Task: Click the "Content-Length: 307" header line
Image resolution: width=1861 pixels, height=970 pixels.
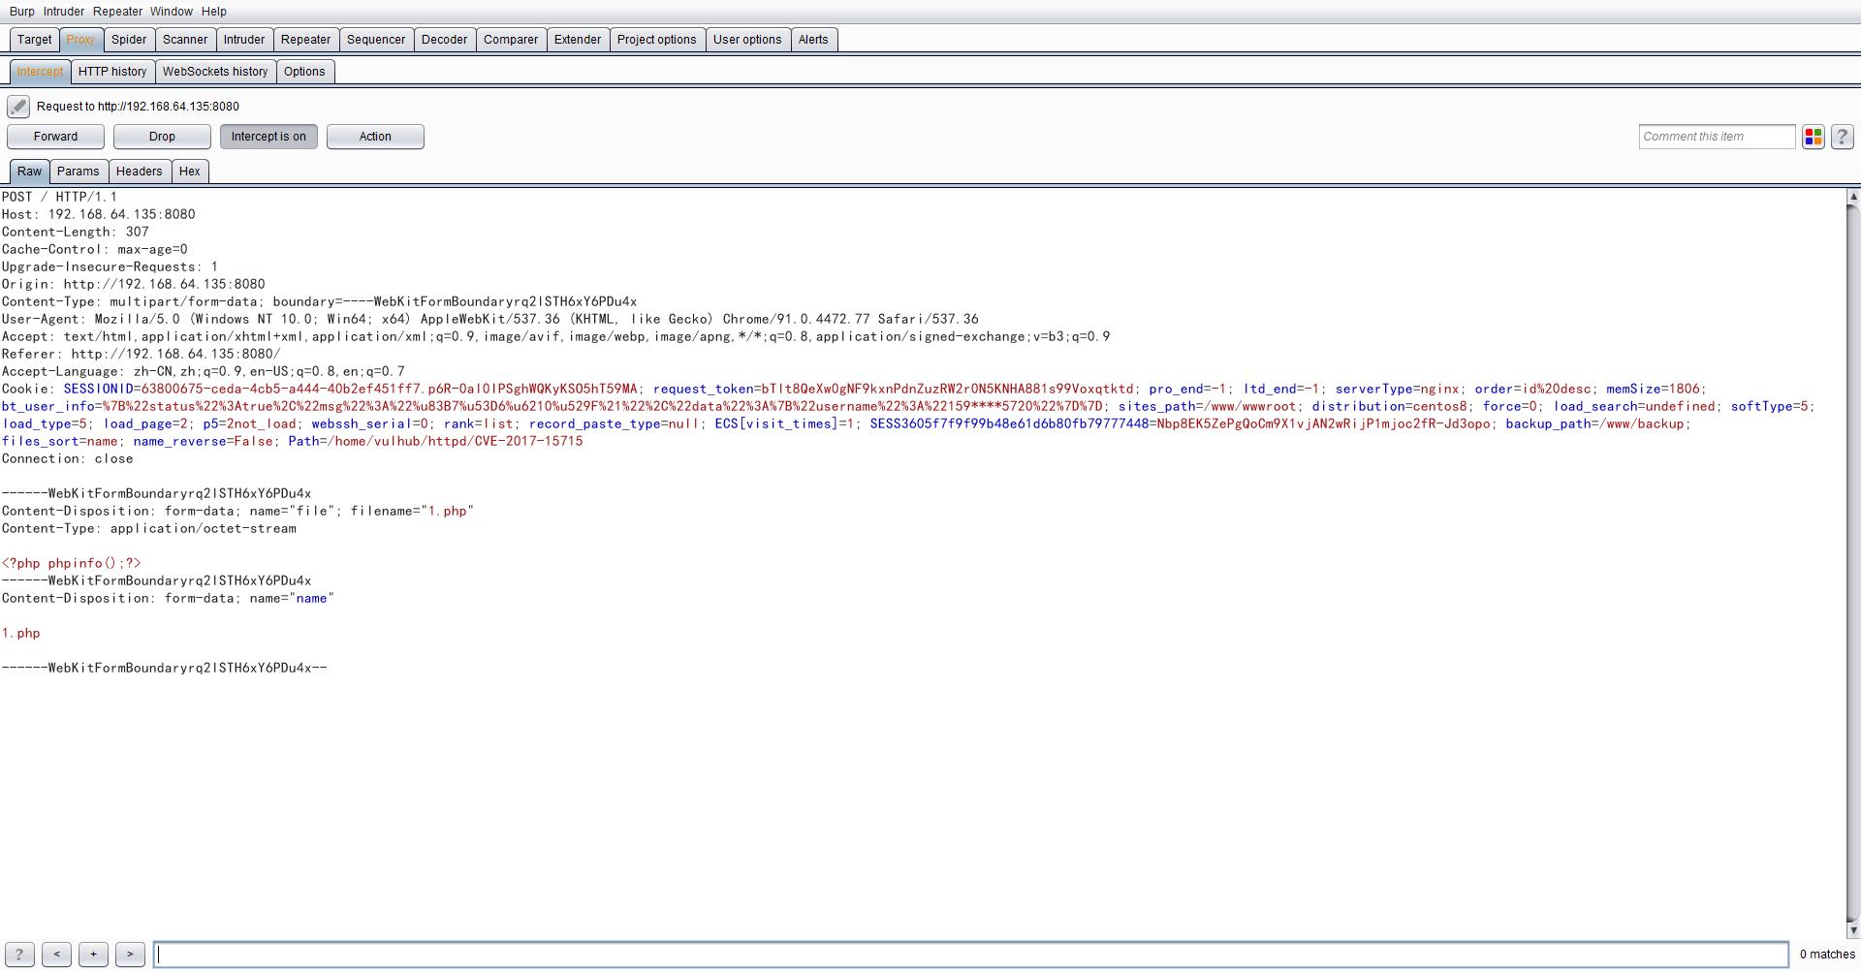Action: (76, 232)
